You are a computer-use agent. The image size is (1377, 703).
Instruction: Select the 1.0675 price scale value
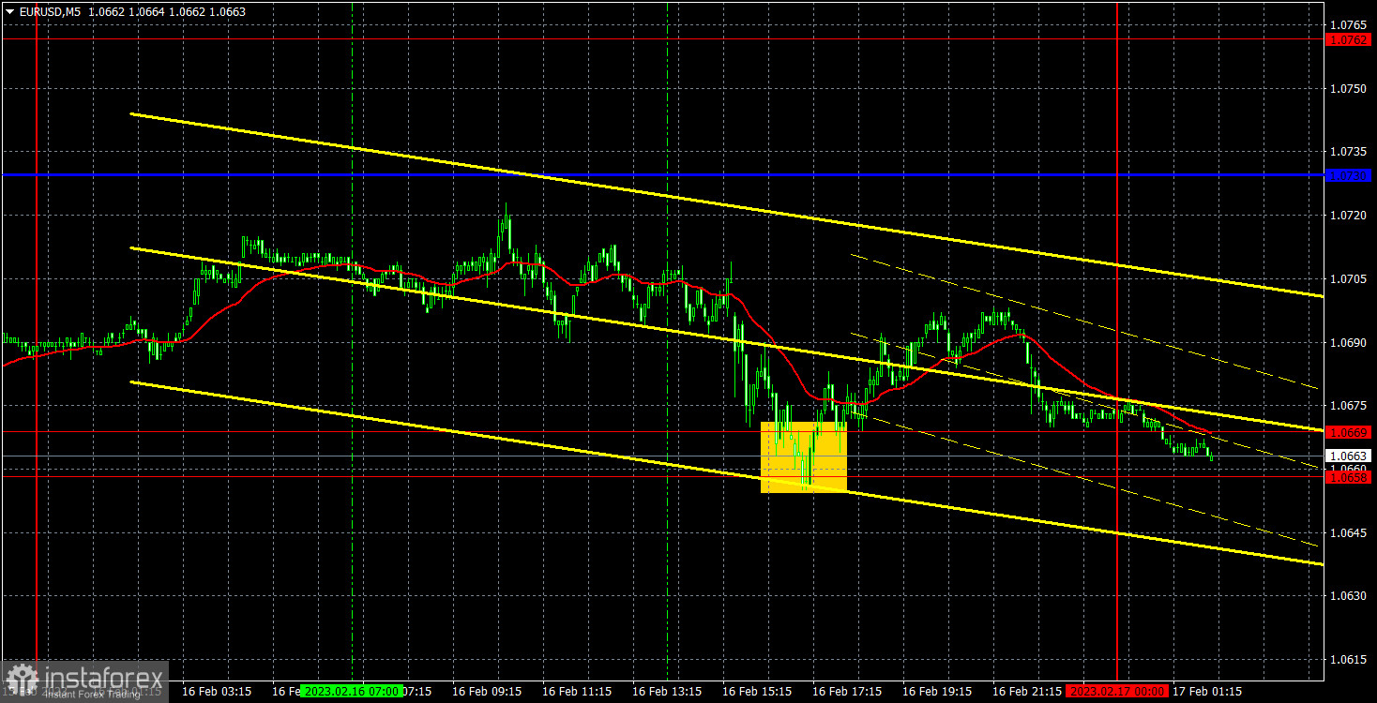[1349, 405]
